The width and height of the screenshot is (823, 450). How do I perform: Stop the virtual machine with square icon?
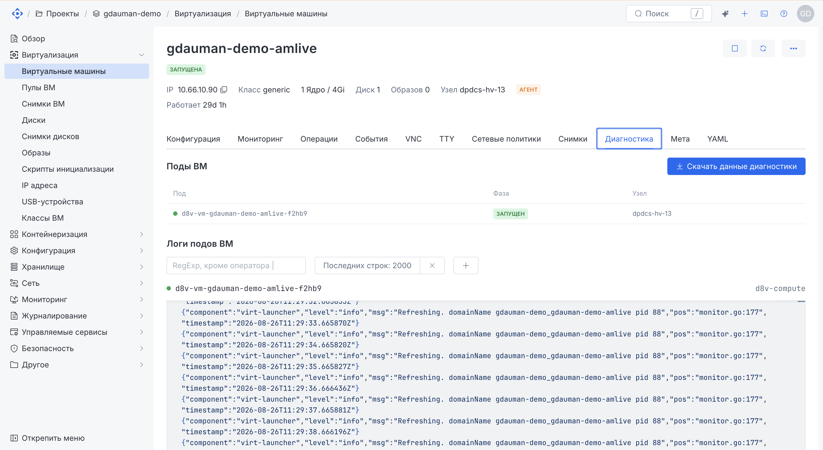[x=735, y=48]
